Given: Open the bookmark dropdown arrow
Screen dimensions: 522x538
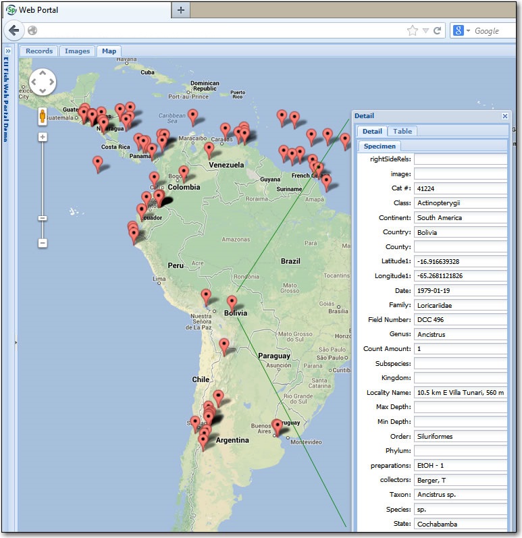Looking at the screenshot, I should [425, 30].
